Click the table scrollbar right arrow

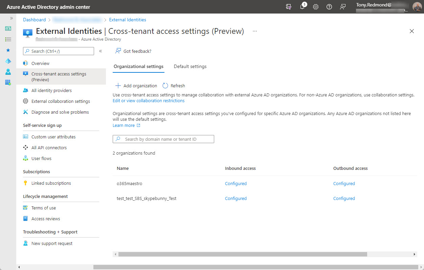415,254
